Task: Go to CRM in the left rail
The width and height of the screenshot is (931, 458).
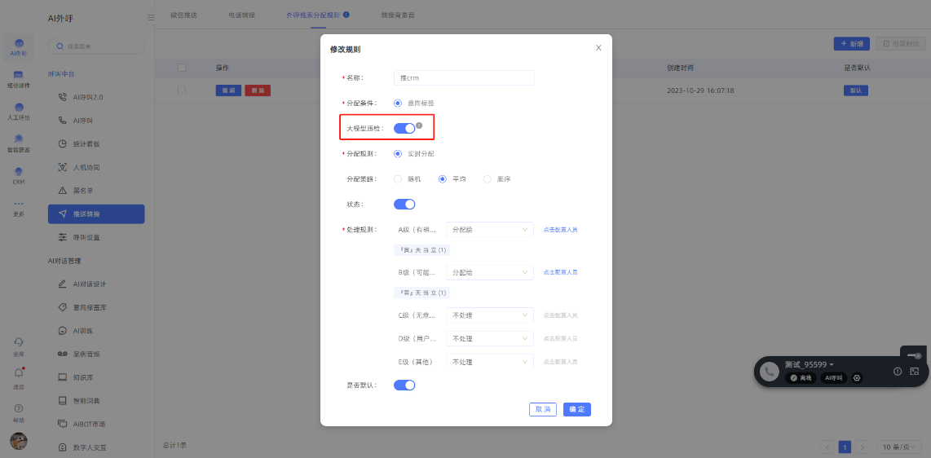Action: 19,175
